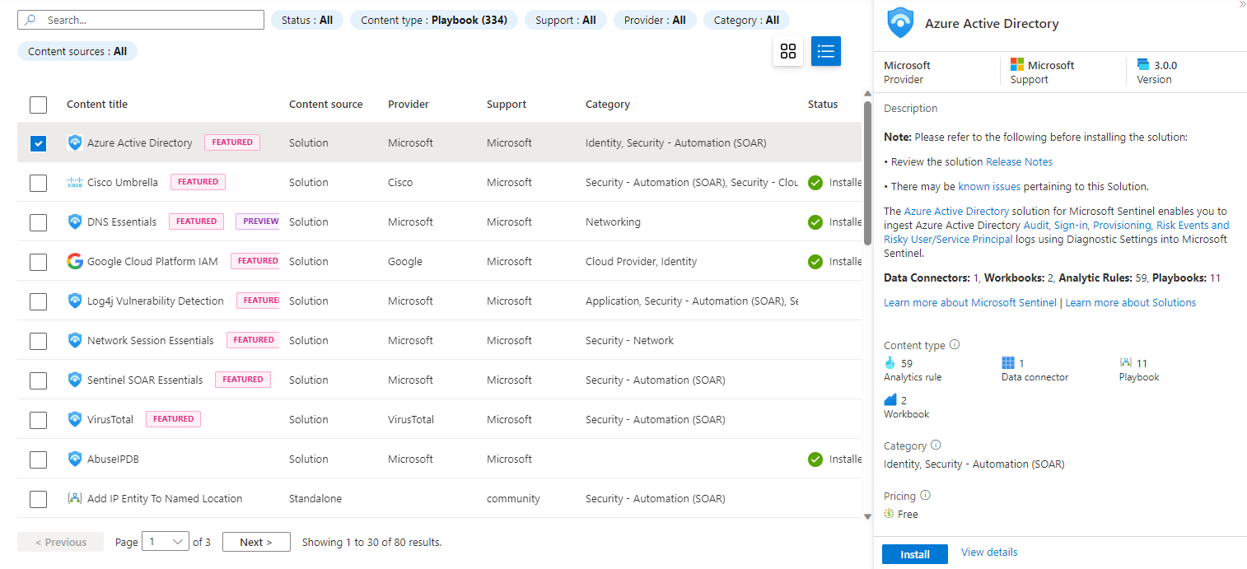This screenshot has height=569, width=1247.
Task: Click the Add IP Entity playbook icon
Action: click(x=75, y=498)
